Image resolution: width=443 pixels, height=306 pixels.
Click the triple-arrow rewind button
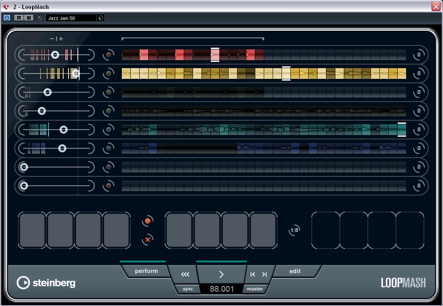pos(185,274)
